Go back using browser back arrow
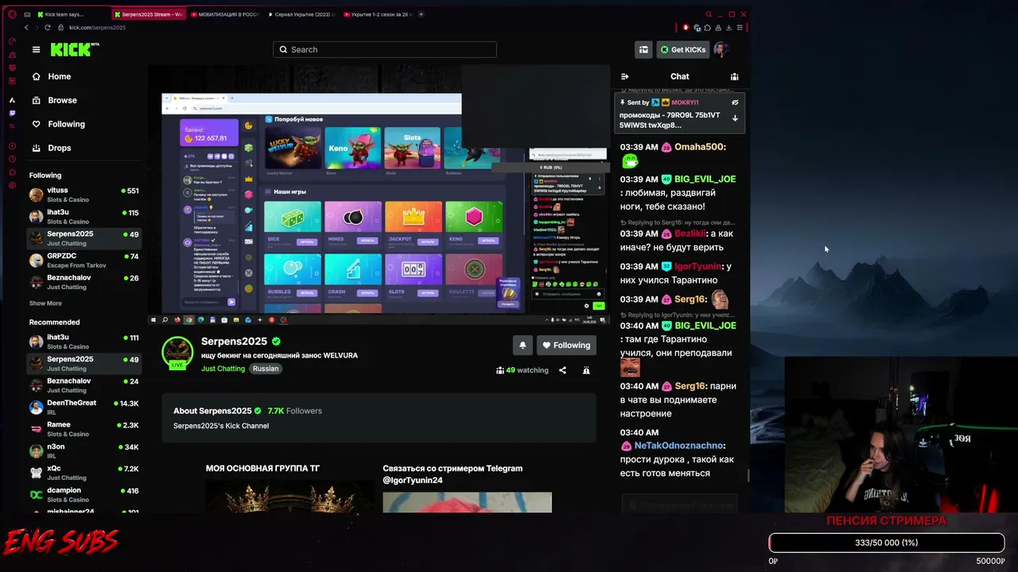The height and width of the screenshot is (572, 1018). [x=26, y=28]
